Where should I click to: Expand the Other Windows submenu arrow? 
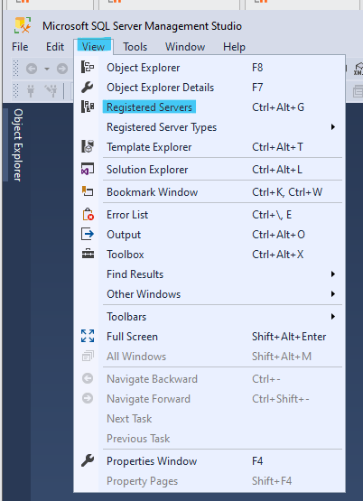click(x=333, y=294)
